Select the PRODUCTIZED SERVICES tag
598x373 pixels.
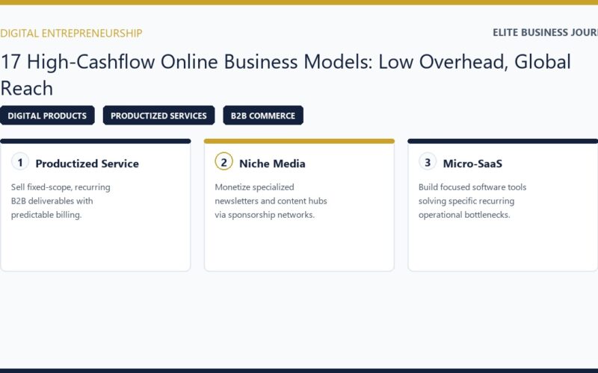click(158, 116)
